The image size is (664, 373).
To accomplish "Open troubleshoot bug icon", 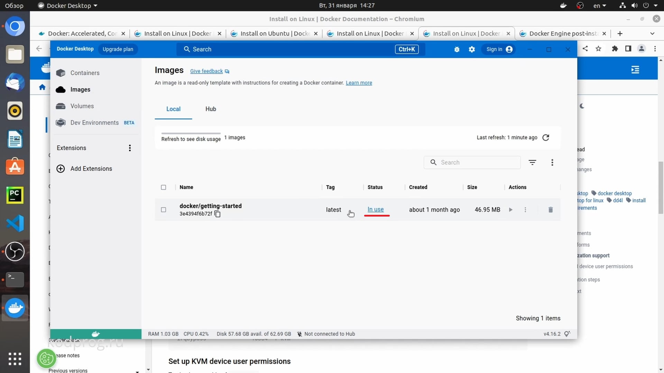I will point(457,49).
